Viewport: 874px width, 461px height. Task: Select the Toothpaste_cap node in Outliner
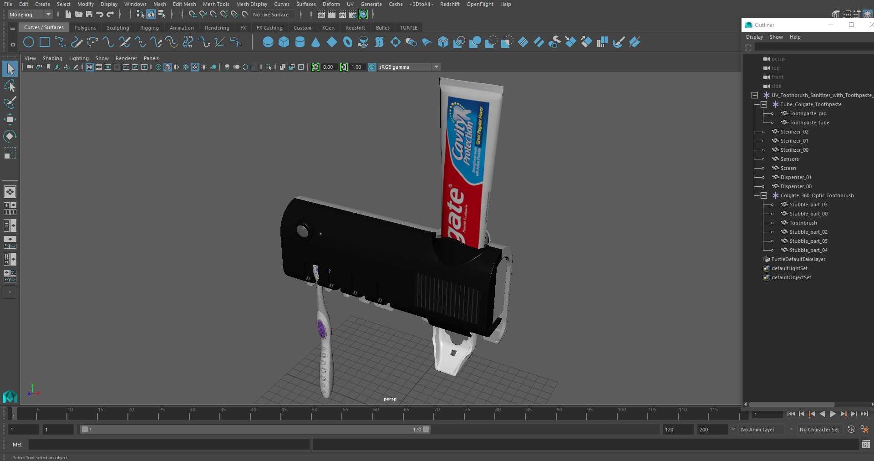pyautogui.click(x=808, y=113)
